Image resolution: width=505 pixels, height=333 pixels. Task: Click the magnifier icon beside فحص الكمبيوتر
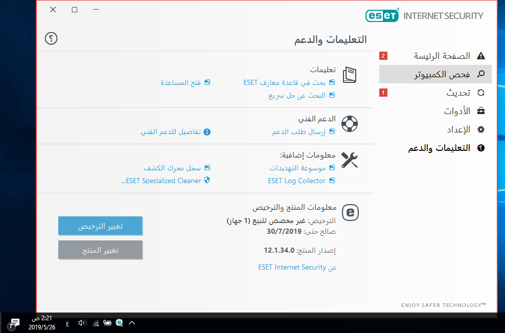click(x=481, y=74)
